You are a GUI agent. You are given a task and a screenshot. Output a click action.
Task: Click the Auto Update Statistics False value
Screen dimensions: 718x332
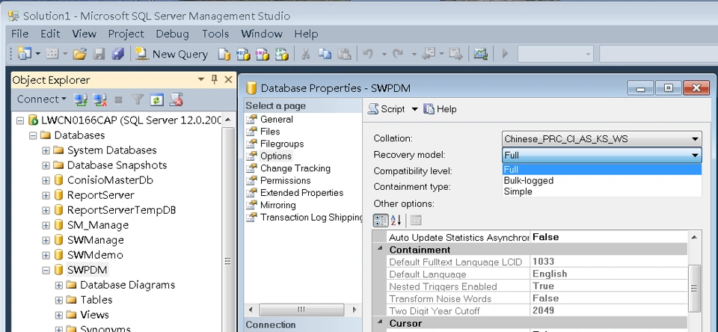[609, 237]
